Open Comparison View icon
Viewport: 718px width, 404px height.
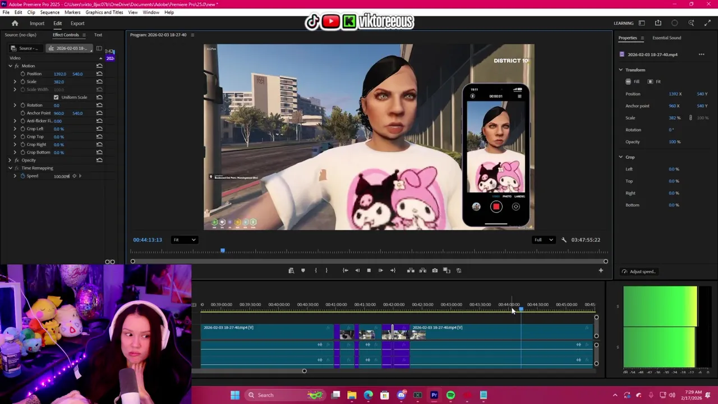pyautogui.click(x=447, y=270)
